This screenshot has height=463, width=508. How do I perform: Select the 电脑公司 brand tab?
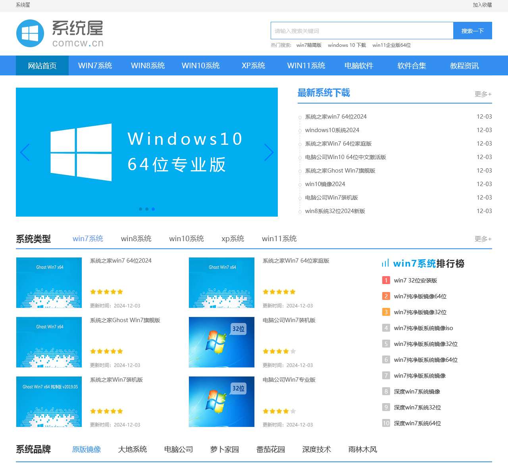pos(179,449)
